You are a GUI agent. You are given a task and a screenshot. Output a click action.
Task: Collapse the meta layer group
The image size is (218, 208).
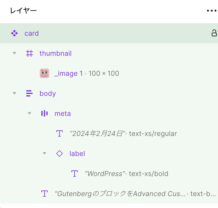click(x=29, y=113)
